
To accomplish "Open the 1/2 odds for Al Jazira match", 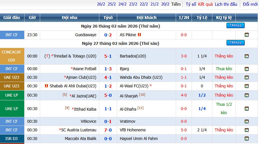I will [x=202, y=95].
